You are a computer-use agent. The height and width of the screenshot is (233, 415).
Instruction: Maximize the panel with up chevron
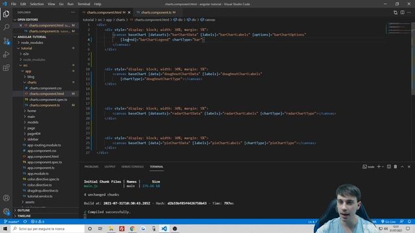click(x=402, y=167)
